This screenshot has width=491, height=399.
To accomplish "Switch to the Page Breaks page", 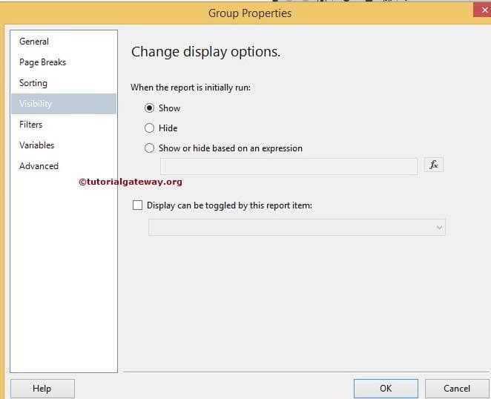I will point(64,62).
